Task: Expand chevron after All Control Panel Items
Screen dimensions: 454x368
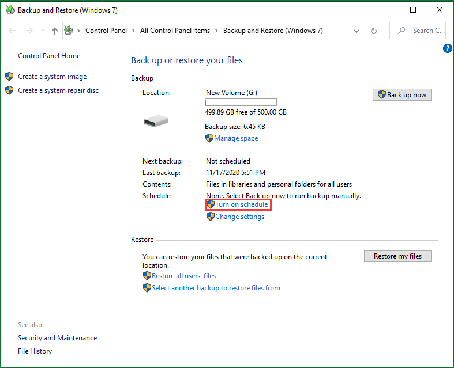Action: (216, 31)
